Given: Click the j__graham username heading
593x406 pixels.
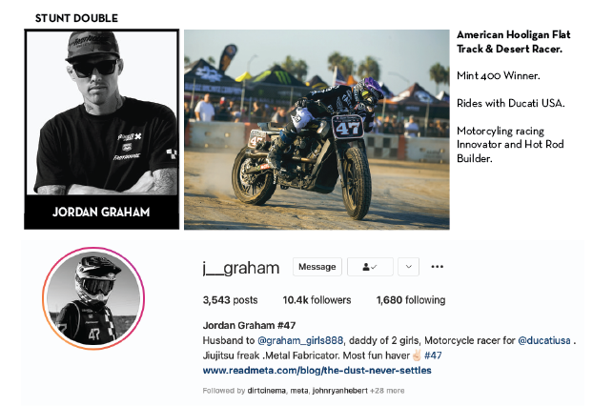Looking at the screenshot, I should [x=241, y=268].
